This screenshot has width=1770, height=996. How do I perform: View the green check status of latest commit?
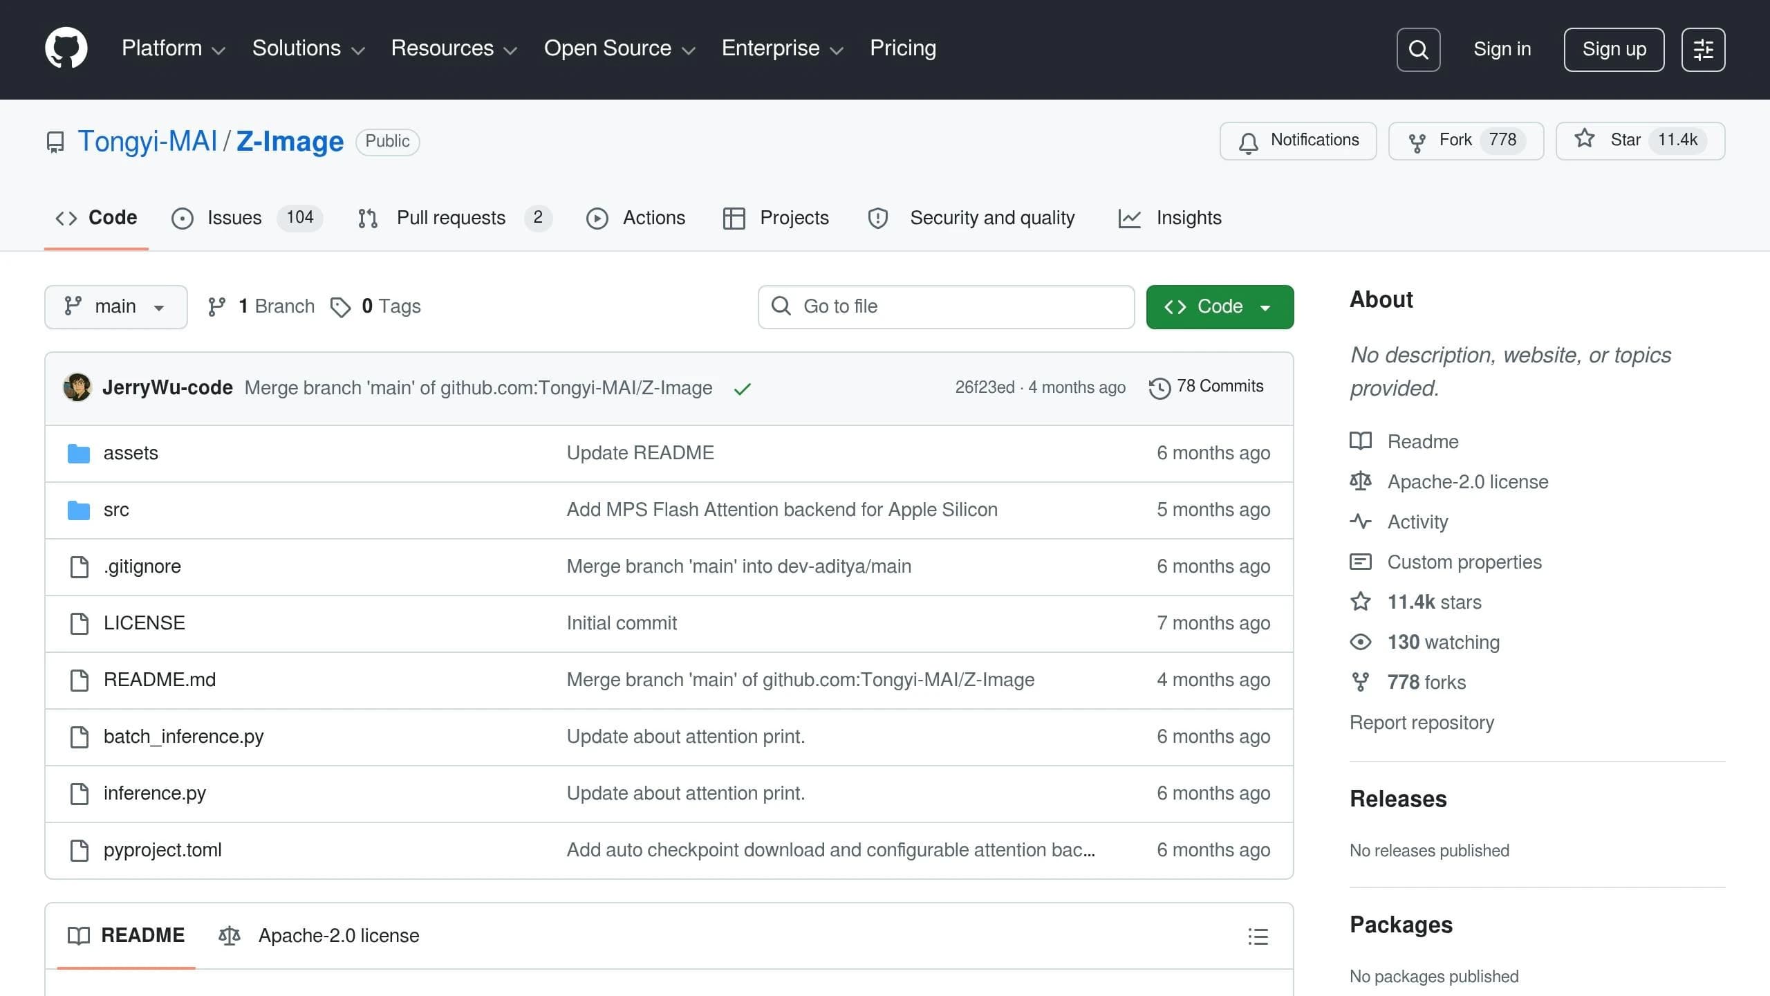[x=742, y=389]
